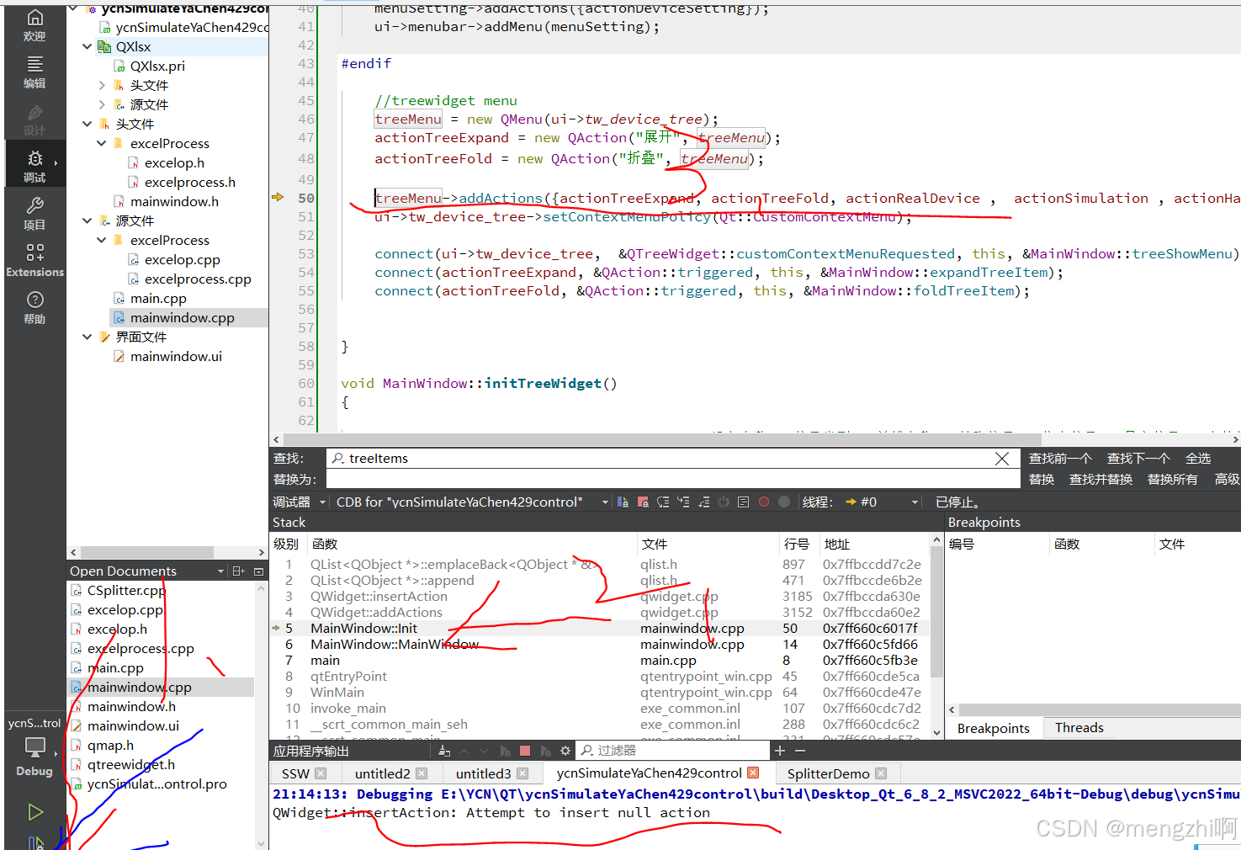The height and width of the screenshot is (850, 1241).
Task: Click the Step Into debugger icon
Action: point(683,502)
